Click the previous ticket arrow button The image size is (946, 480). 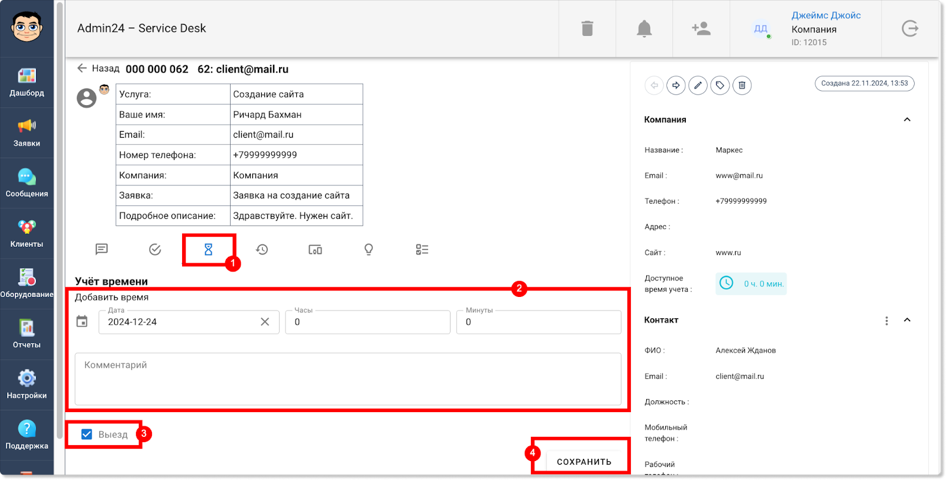point(654,86)
